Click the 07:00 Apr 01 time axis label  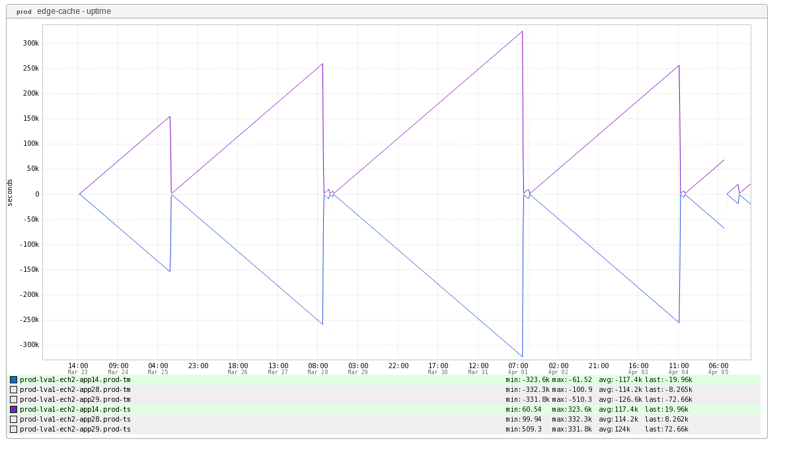pyautogui.click(x=518, y=368)
